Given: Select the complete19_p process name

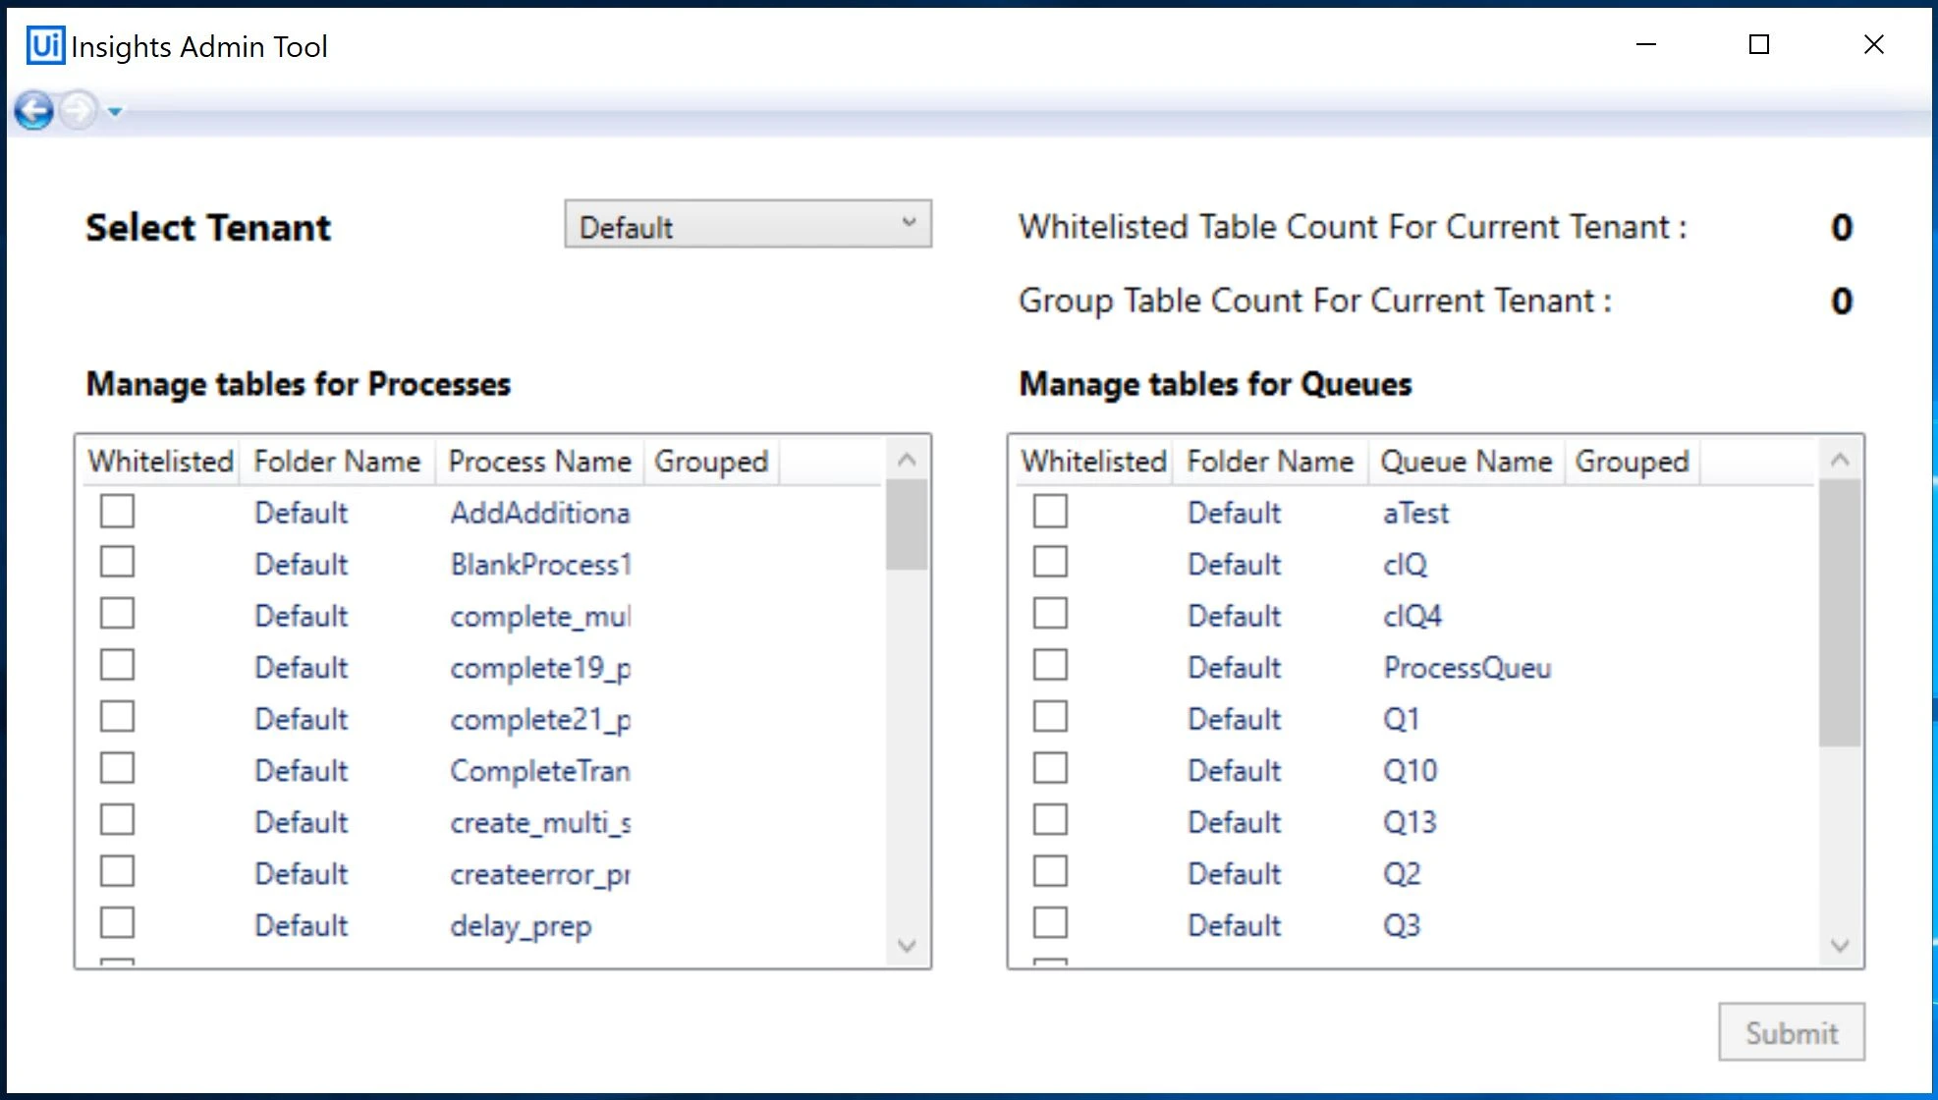Looking at the screenshot, I should 540,668.
